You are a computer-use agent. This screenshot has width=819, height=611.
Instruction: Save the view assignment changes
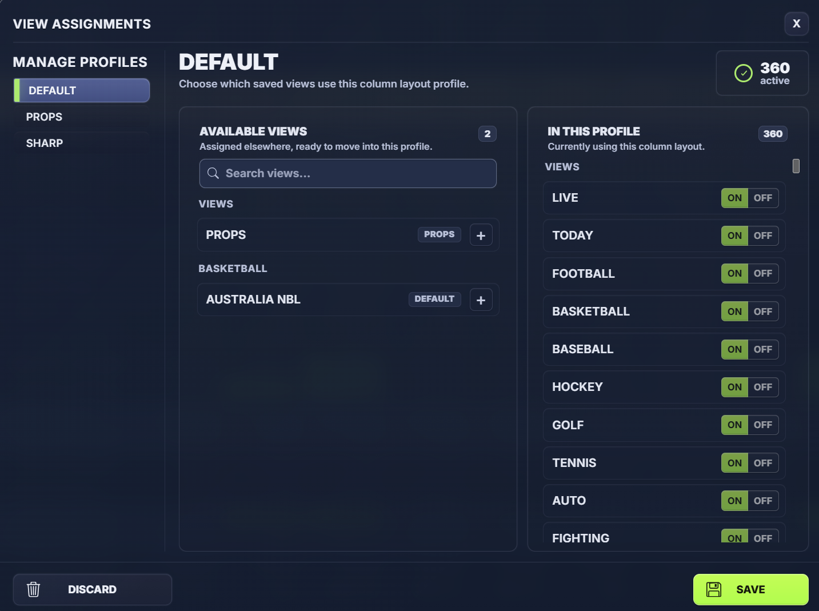750,589
